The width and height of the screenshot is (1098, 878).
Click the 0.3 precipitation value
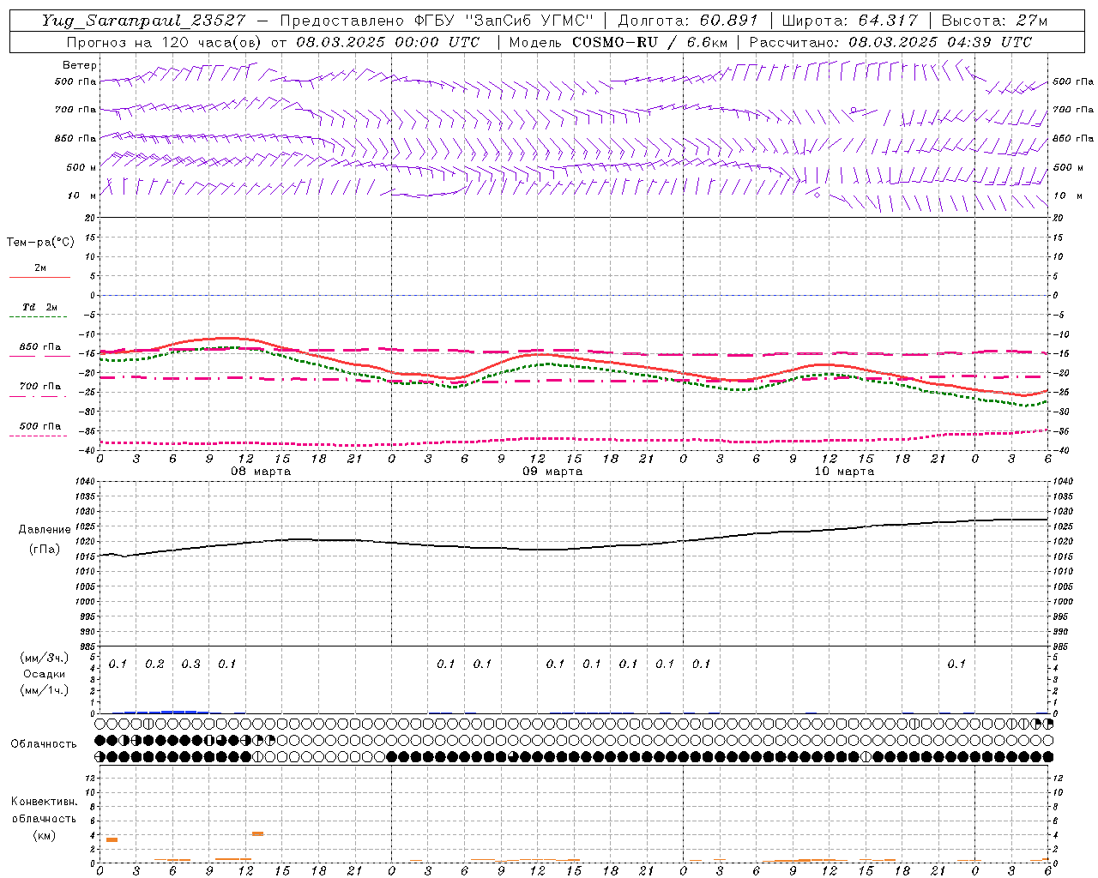tap(190, 664)
